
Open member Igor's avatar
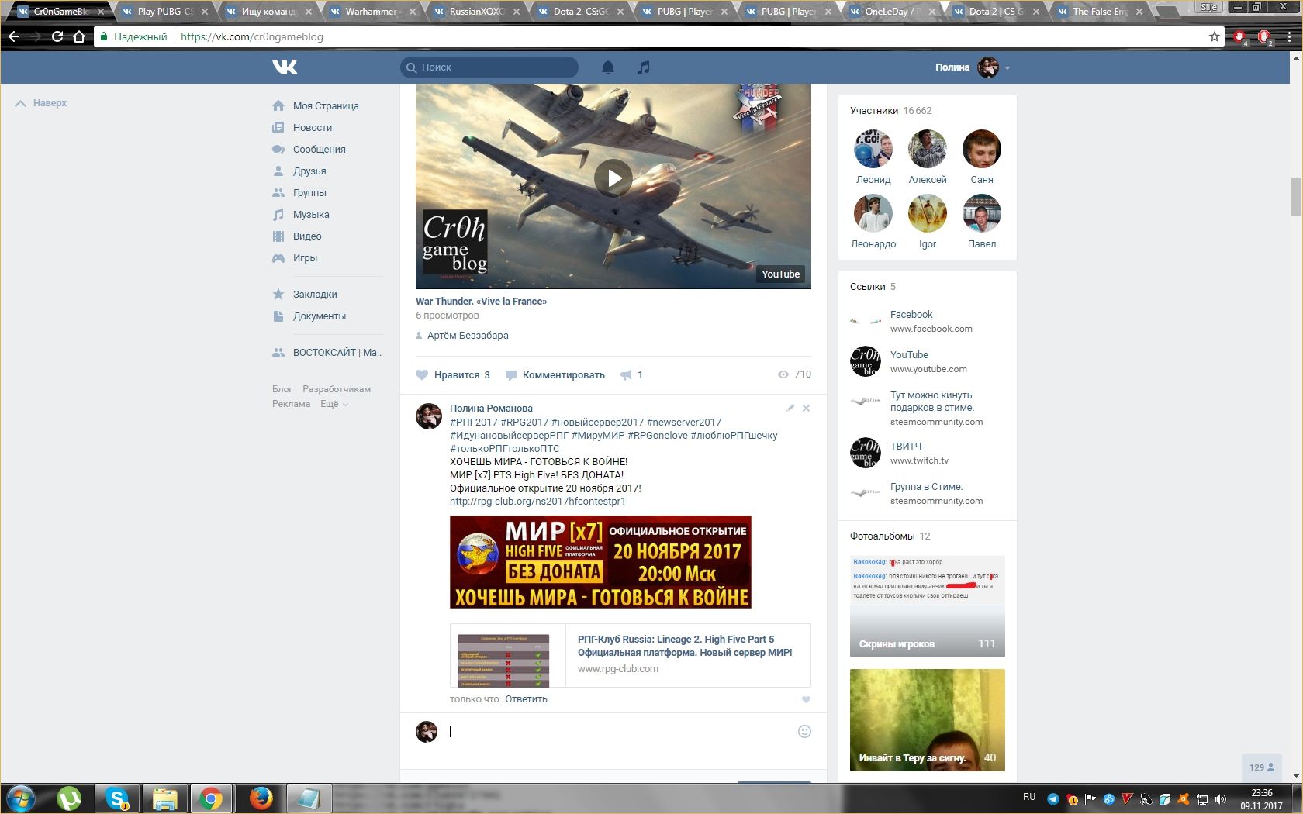coord(928,213)
